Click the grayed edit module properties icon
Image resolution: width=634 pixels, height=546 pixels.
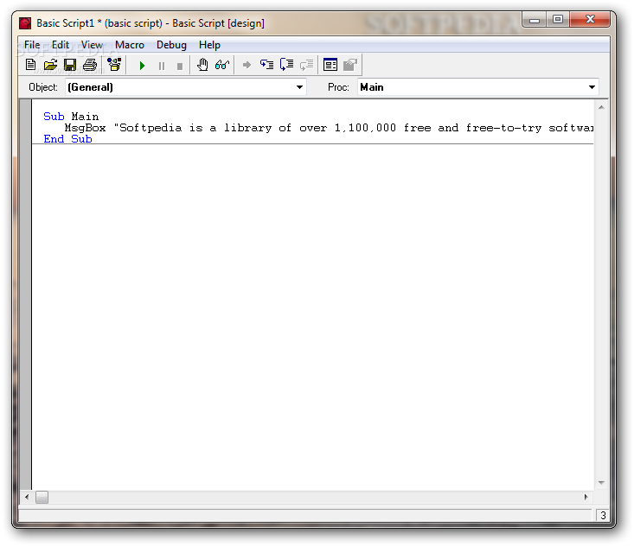349,65
